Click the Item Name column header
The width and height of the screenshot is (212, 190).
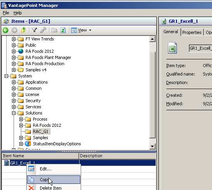(x=40, y=156)
